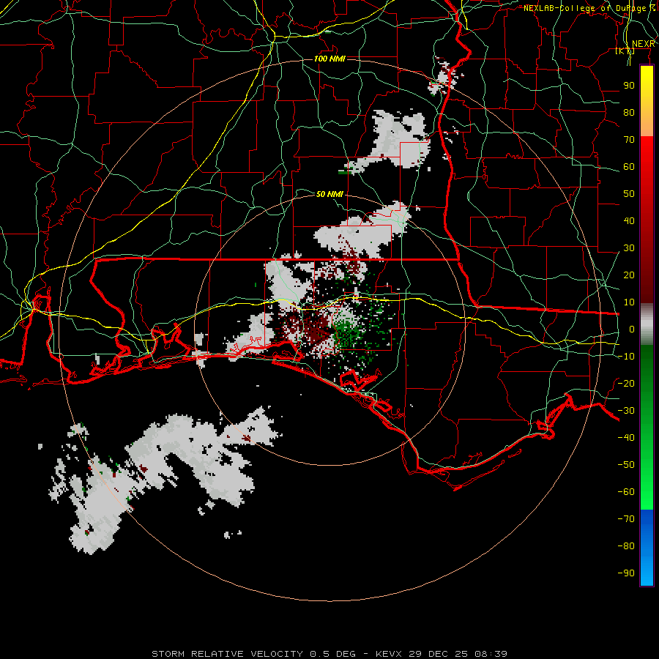659x659 pixels.
Task: Click the "(KT)" units label
Action: [625, 51]
